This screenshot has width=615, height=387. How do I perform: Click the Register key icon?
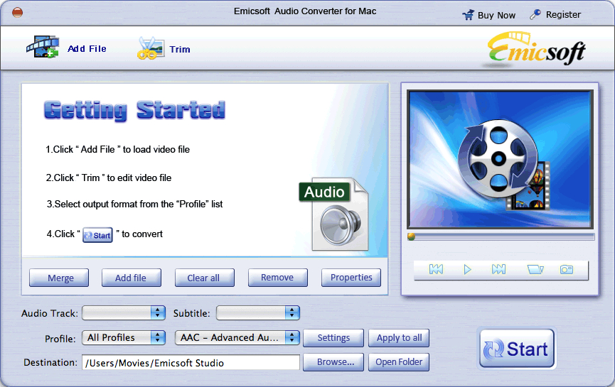tap(535, 14)
